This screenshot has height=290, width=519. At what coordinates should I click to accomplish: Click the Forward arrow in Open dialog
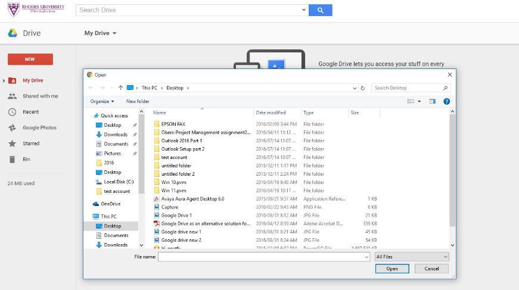tap(102, 88)
